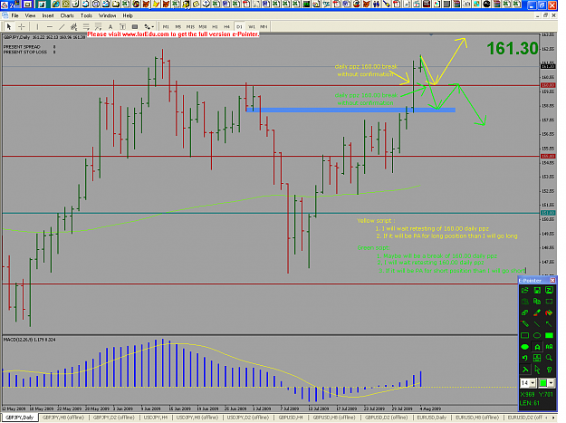
Task: Open e-Pointer color dropdown arrow
Action: pos(552,383)
